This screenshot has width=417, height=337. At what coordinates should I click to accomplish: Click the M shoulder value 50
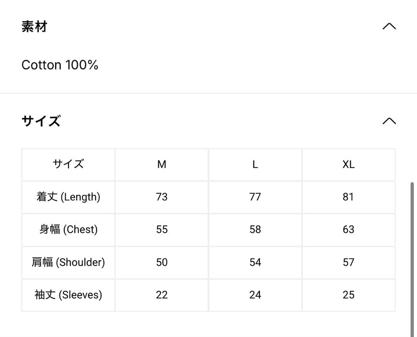coord(162,262)
